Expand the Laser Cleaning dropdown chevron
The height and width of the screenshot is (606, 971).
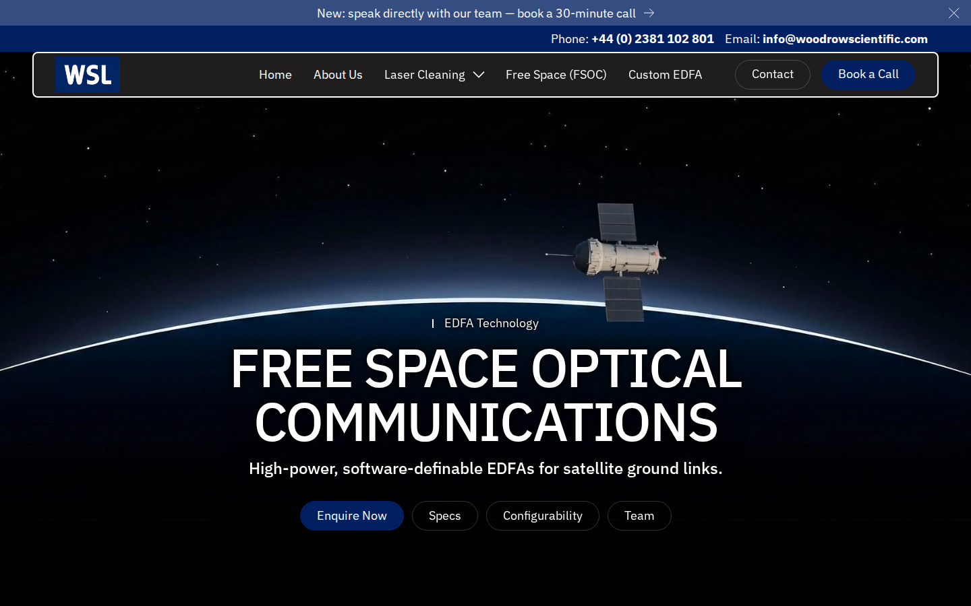click(x=479, y=75)
